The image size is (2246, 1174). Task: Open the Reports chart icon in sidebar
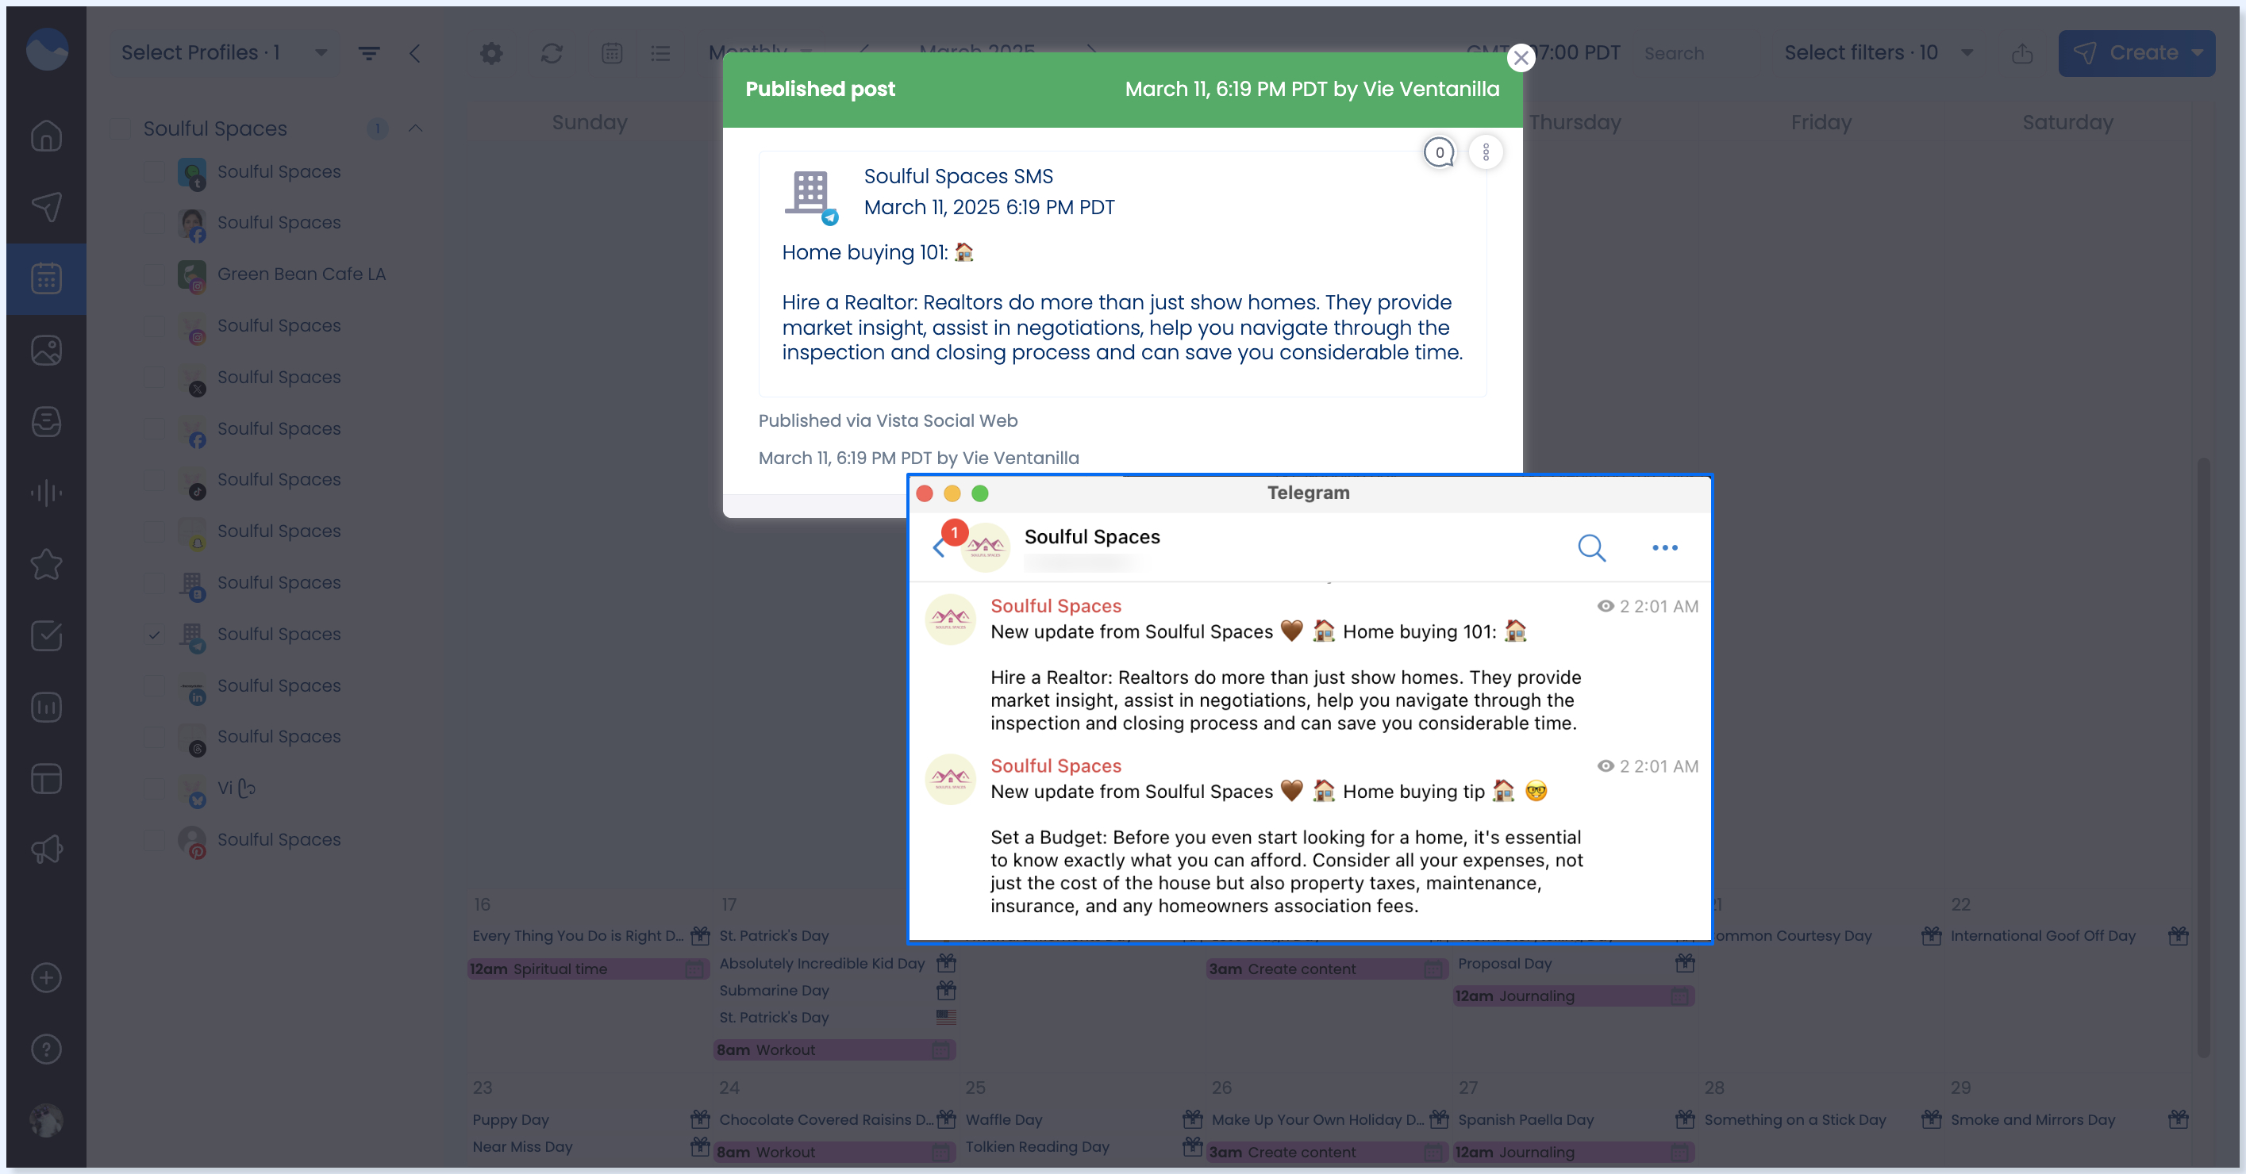click(x=46, y=707)
